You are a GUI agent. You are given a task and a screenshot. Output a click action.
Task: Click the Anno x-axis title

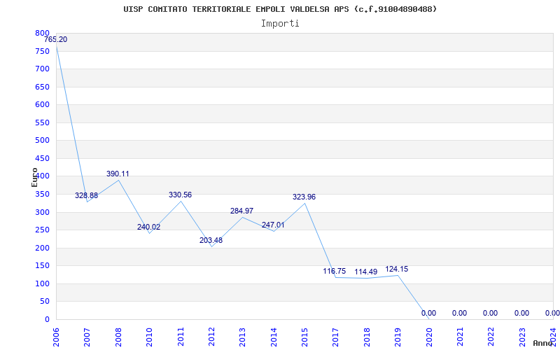543,343
